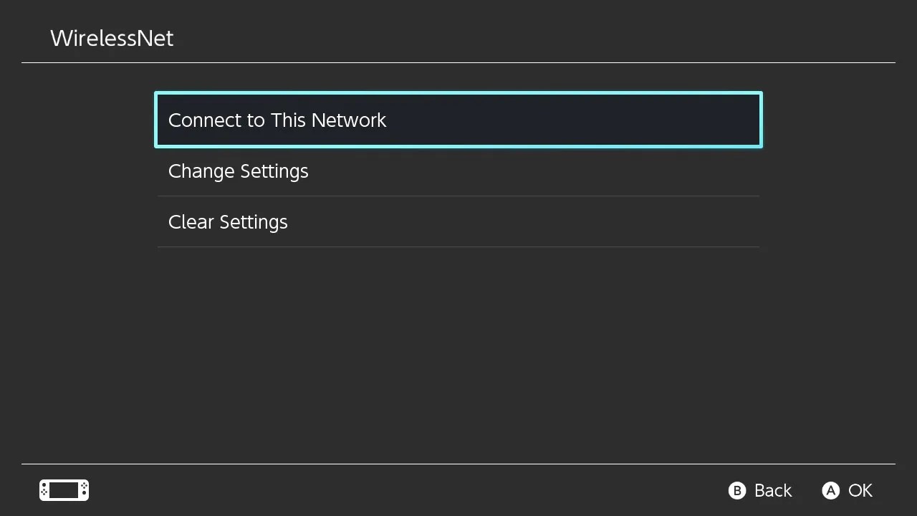Image resolution: width=917 pixels, height=516 pixels.
Task: Select Connect to This Network
Action: (x=458, y=120)
